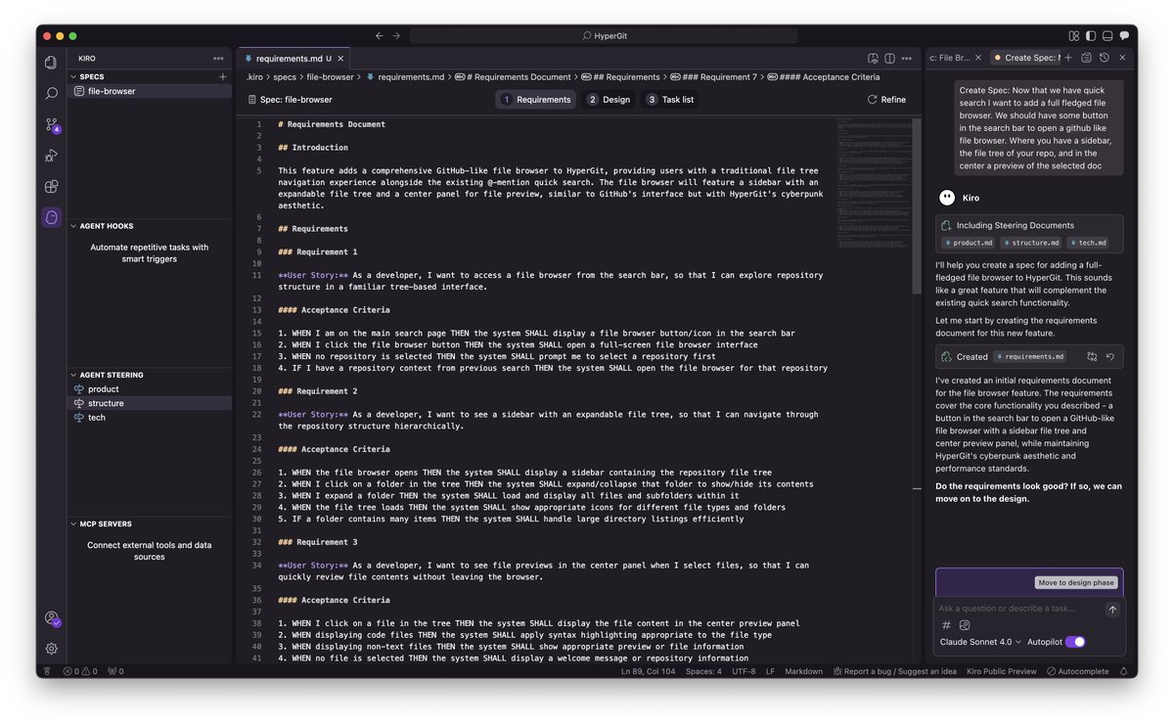The height and width of the screenshot is (726, 1174).
Task: Click Move to design phase button
Action: (1076, 582)
